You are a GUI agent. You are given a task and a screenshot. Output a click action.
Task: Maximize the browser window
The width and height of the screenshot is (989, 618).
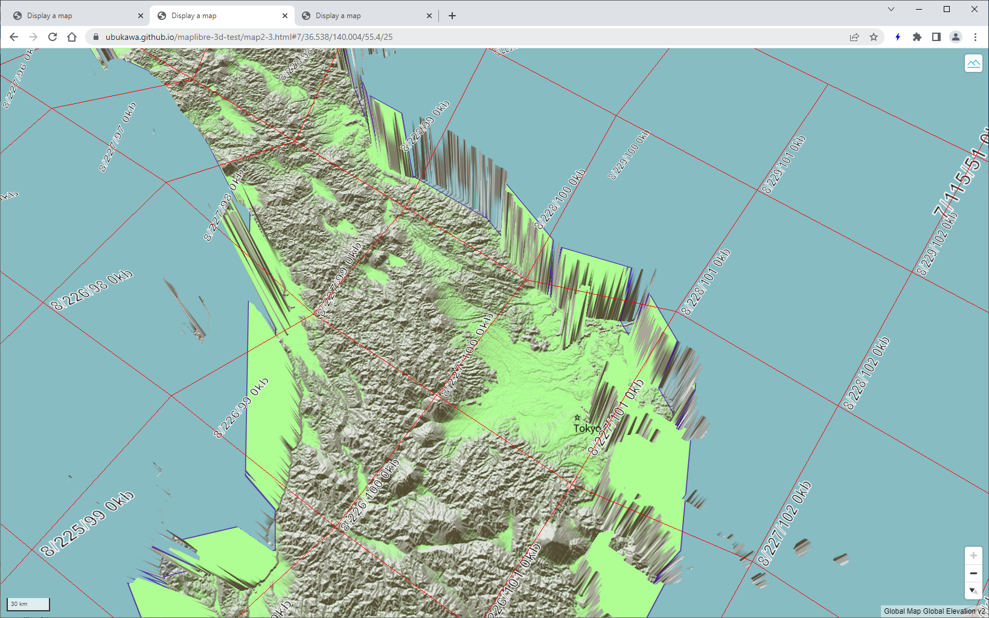[947, 9]
